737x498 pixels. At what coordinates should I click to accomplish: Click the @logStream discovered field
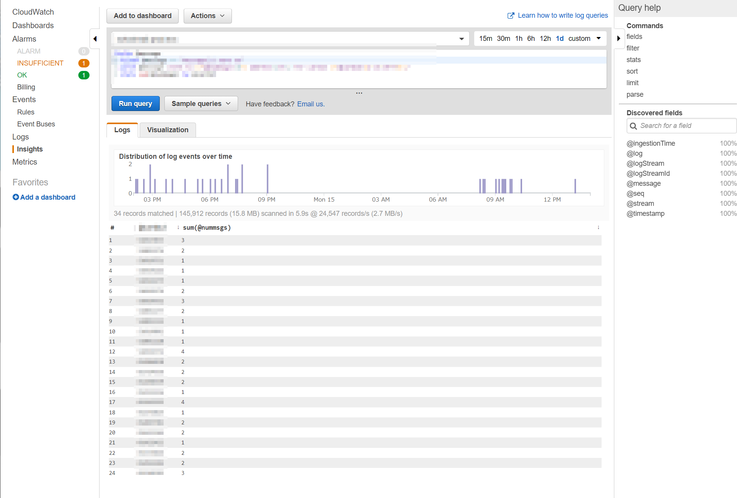click(646, 163)
